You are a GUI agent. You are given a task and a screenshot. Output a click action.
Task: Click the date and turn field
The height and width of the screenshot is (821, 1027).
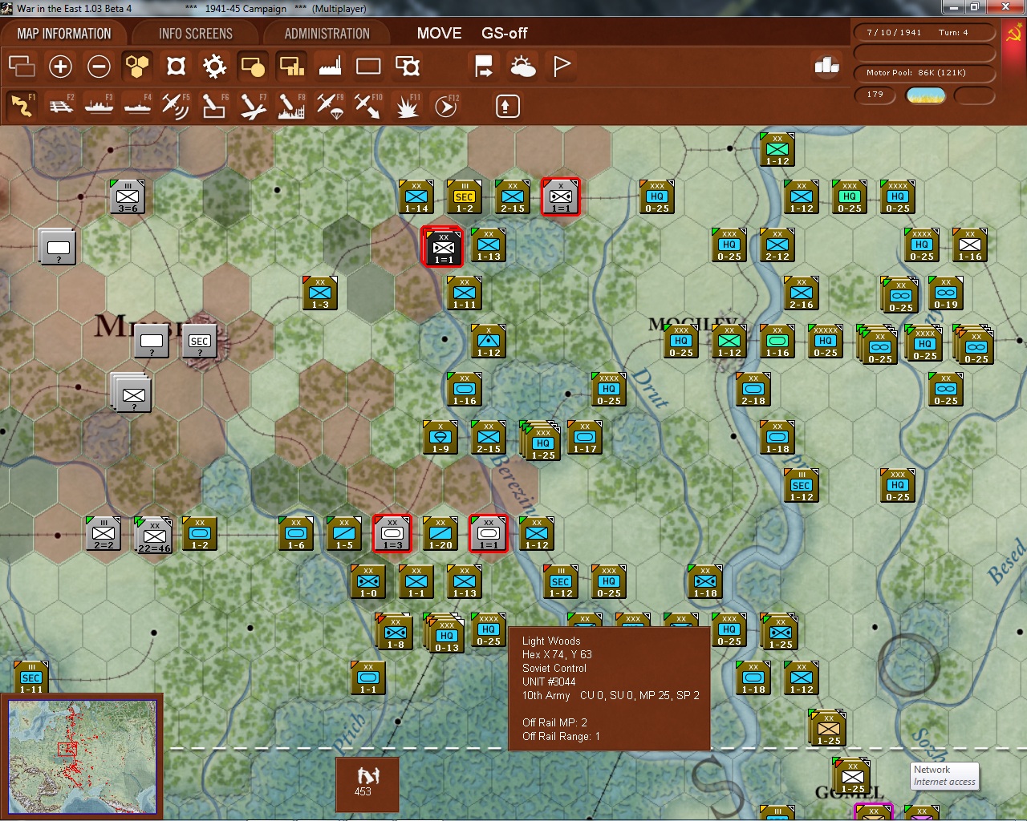click(x=924, y=33)
